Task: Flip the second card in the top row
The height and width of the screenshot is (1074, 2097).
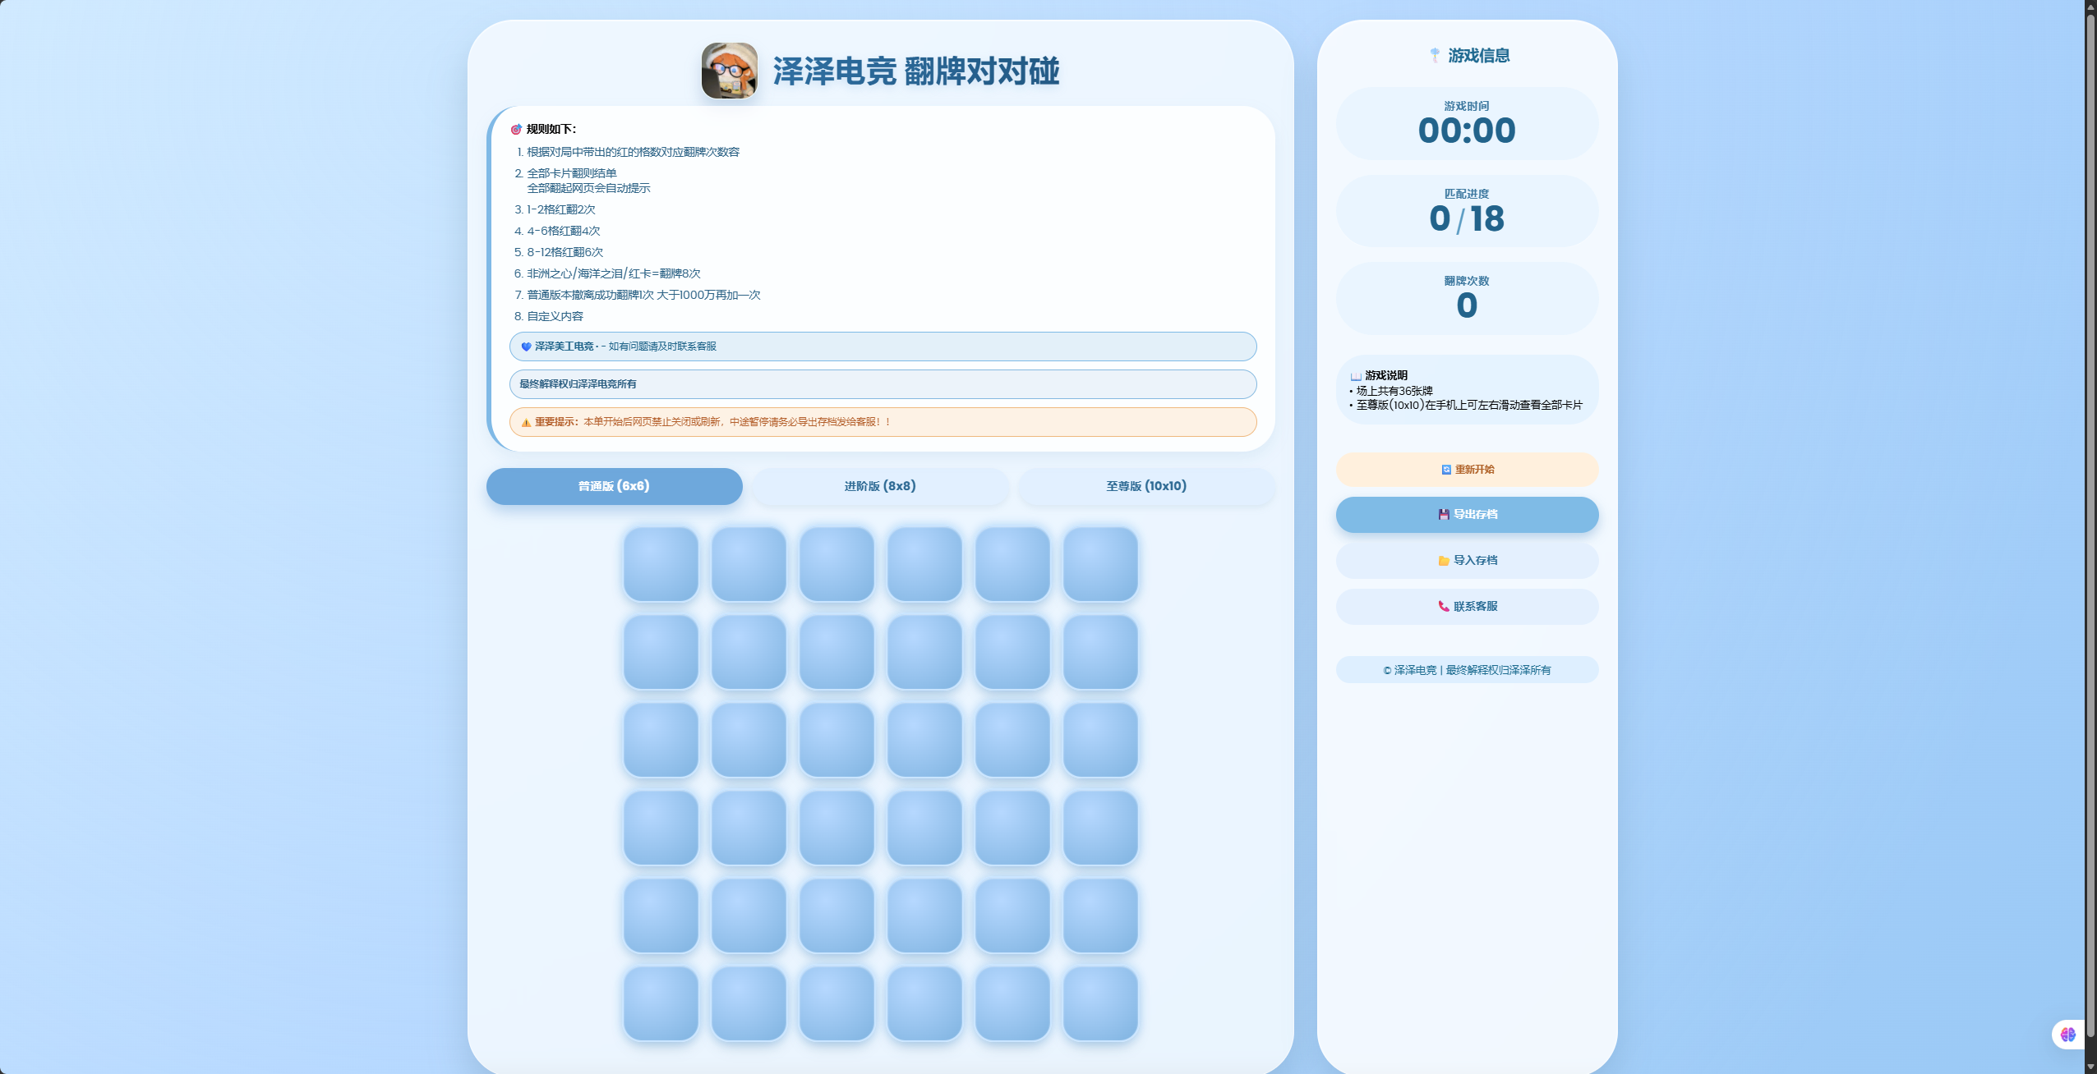Action: [x=749, y=564]
